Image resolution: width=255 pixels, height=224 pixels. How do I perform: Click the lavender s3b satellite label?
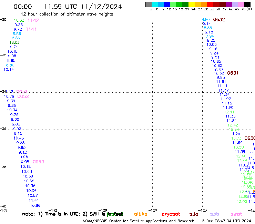(214, 214)
